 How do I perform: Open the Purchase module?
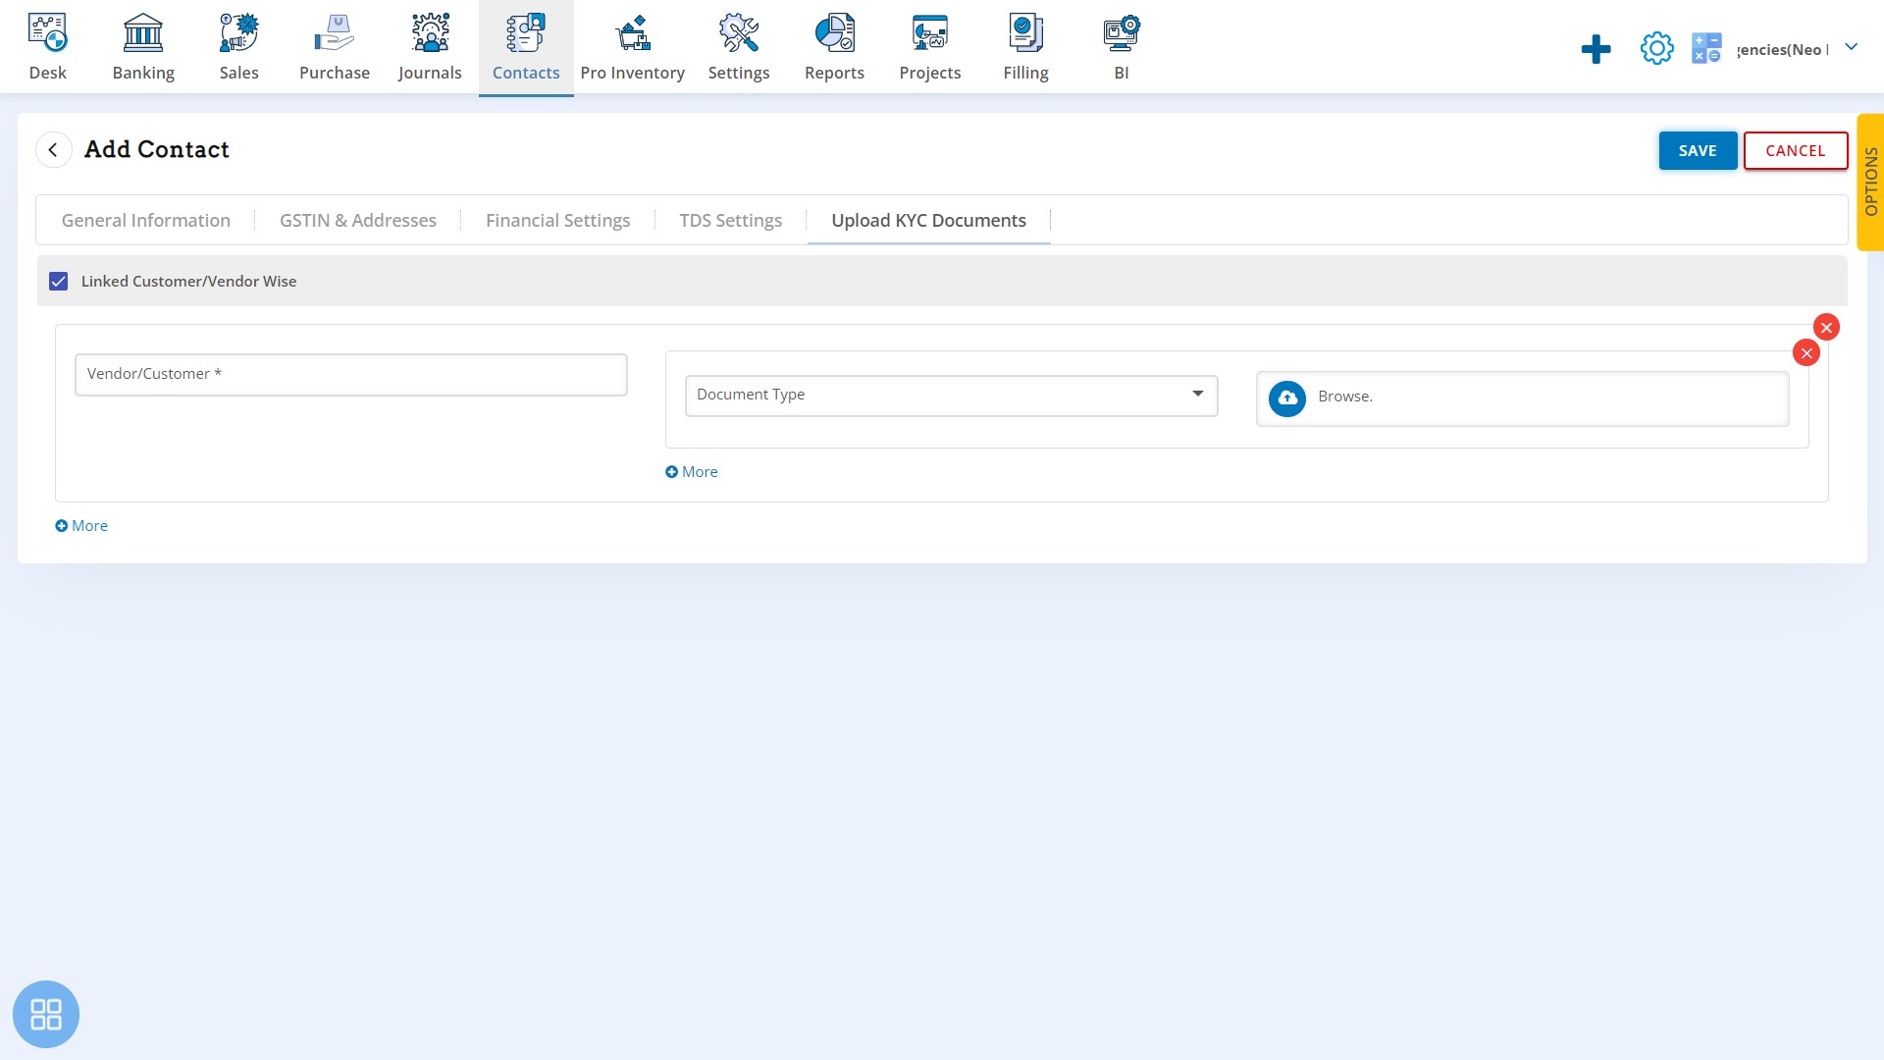click(333, 46)
